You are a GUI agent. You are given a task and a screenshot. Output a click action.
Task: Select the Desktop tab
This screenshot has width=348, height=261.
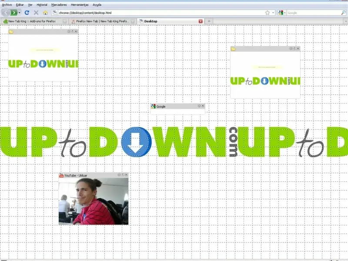click(x=171, y=21)
